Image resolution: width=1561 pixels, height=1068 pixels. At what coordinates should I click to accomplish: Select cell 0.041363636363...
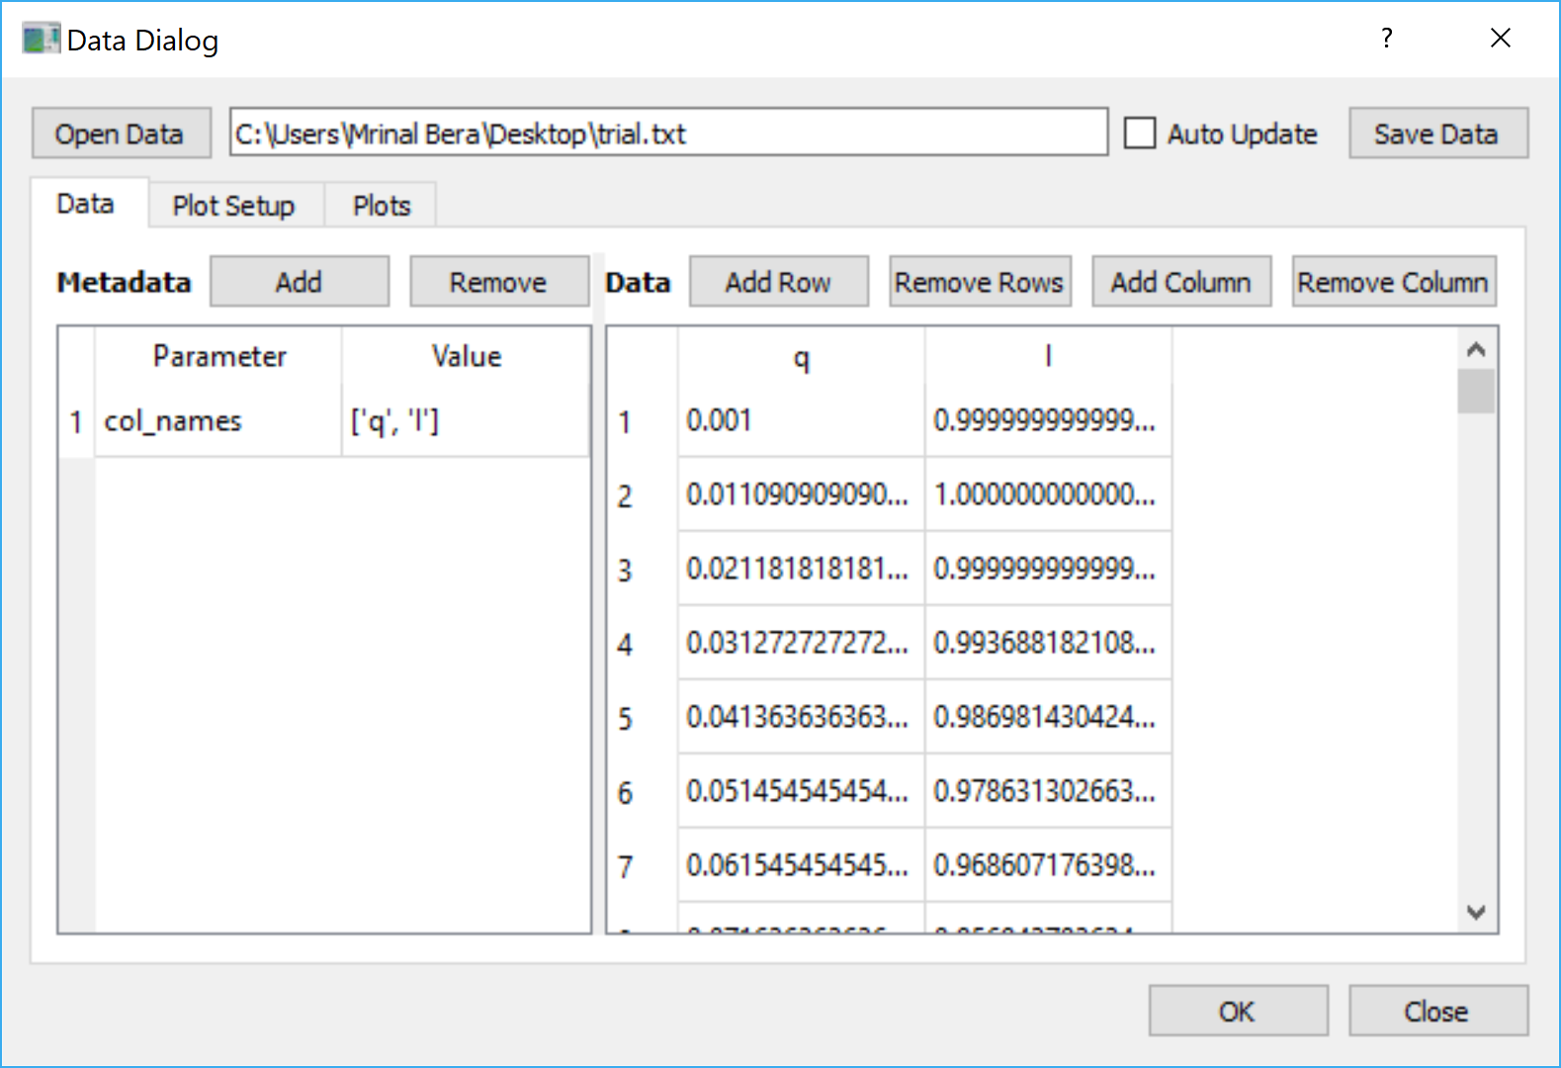point(801,717)
